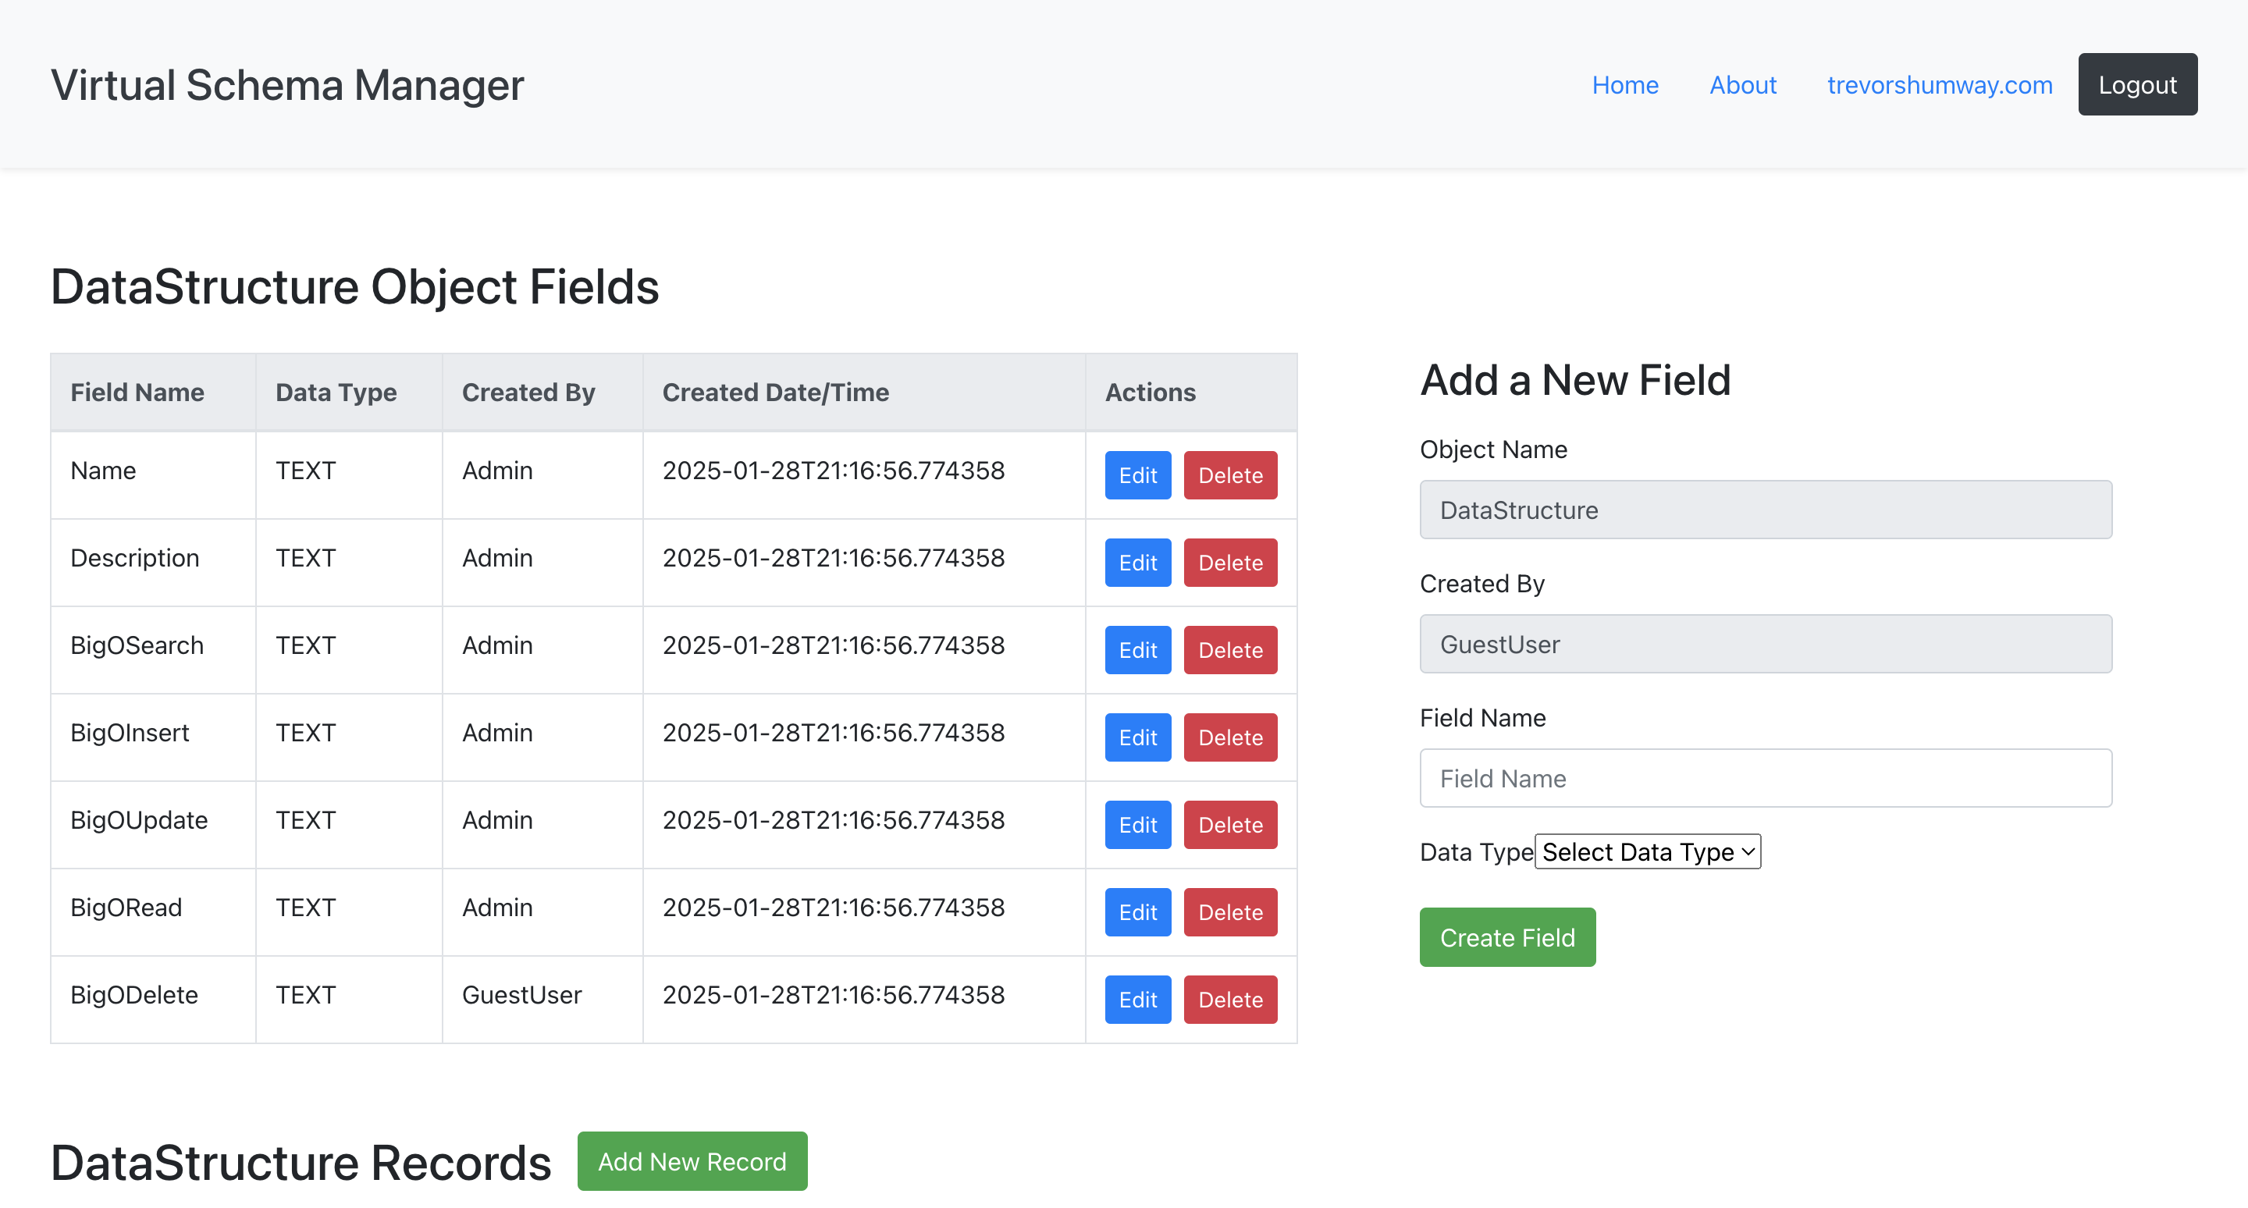This screenshot has width=2248, height=1208.
Task: Edit the BigORead field
Action: pyautogui.click(x=1137, y=911)
